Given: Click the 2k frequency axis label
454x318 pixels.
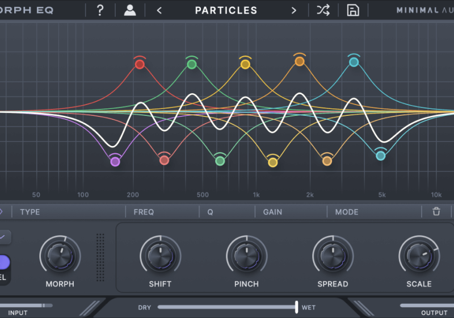Looking at the screenshot, I should click(x=310, y=195).
